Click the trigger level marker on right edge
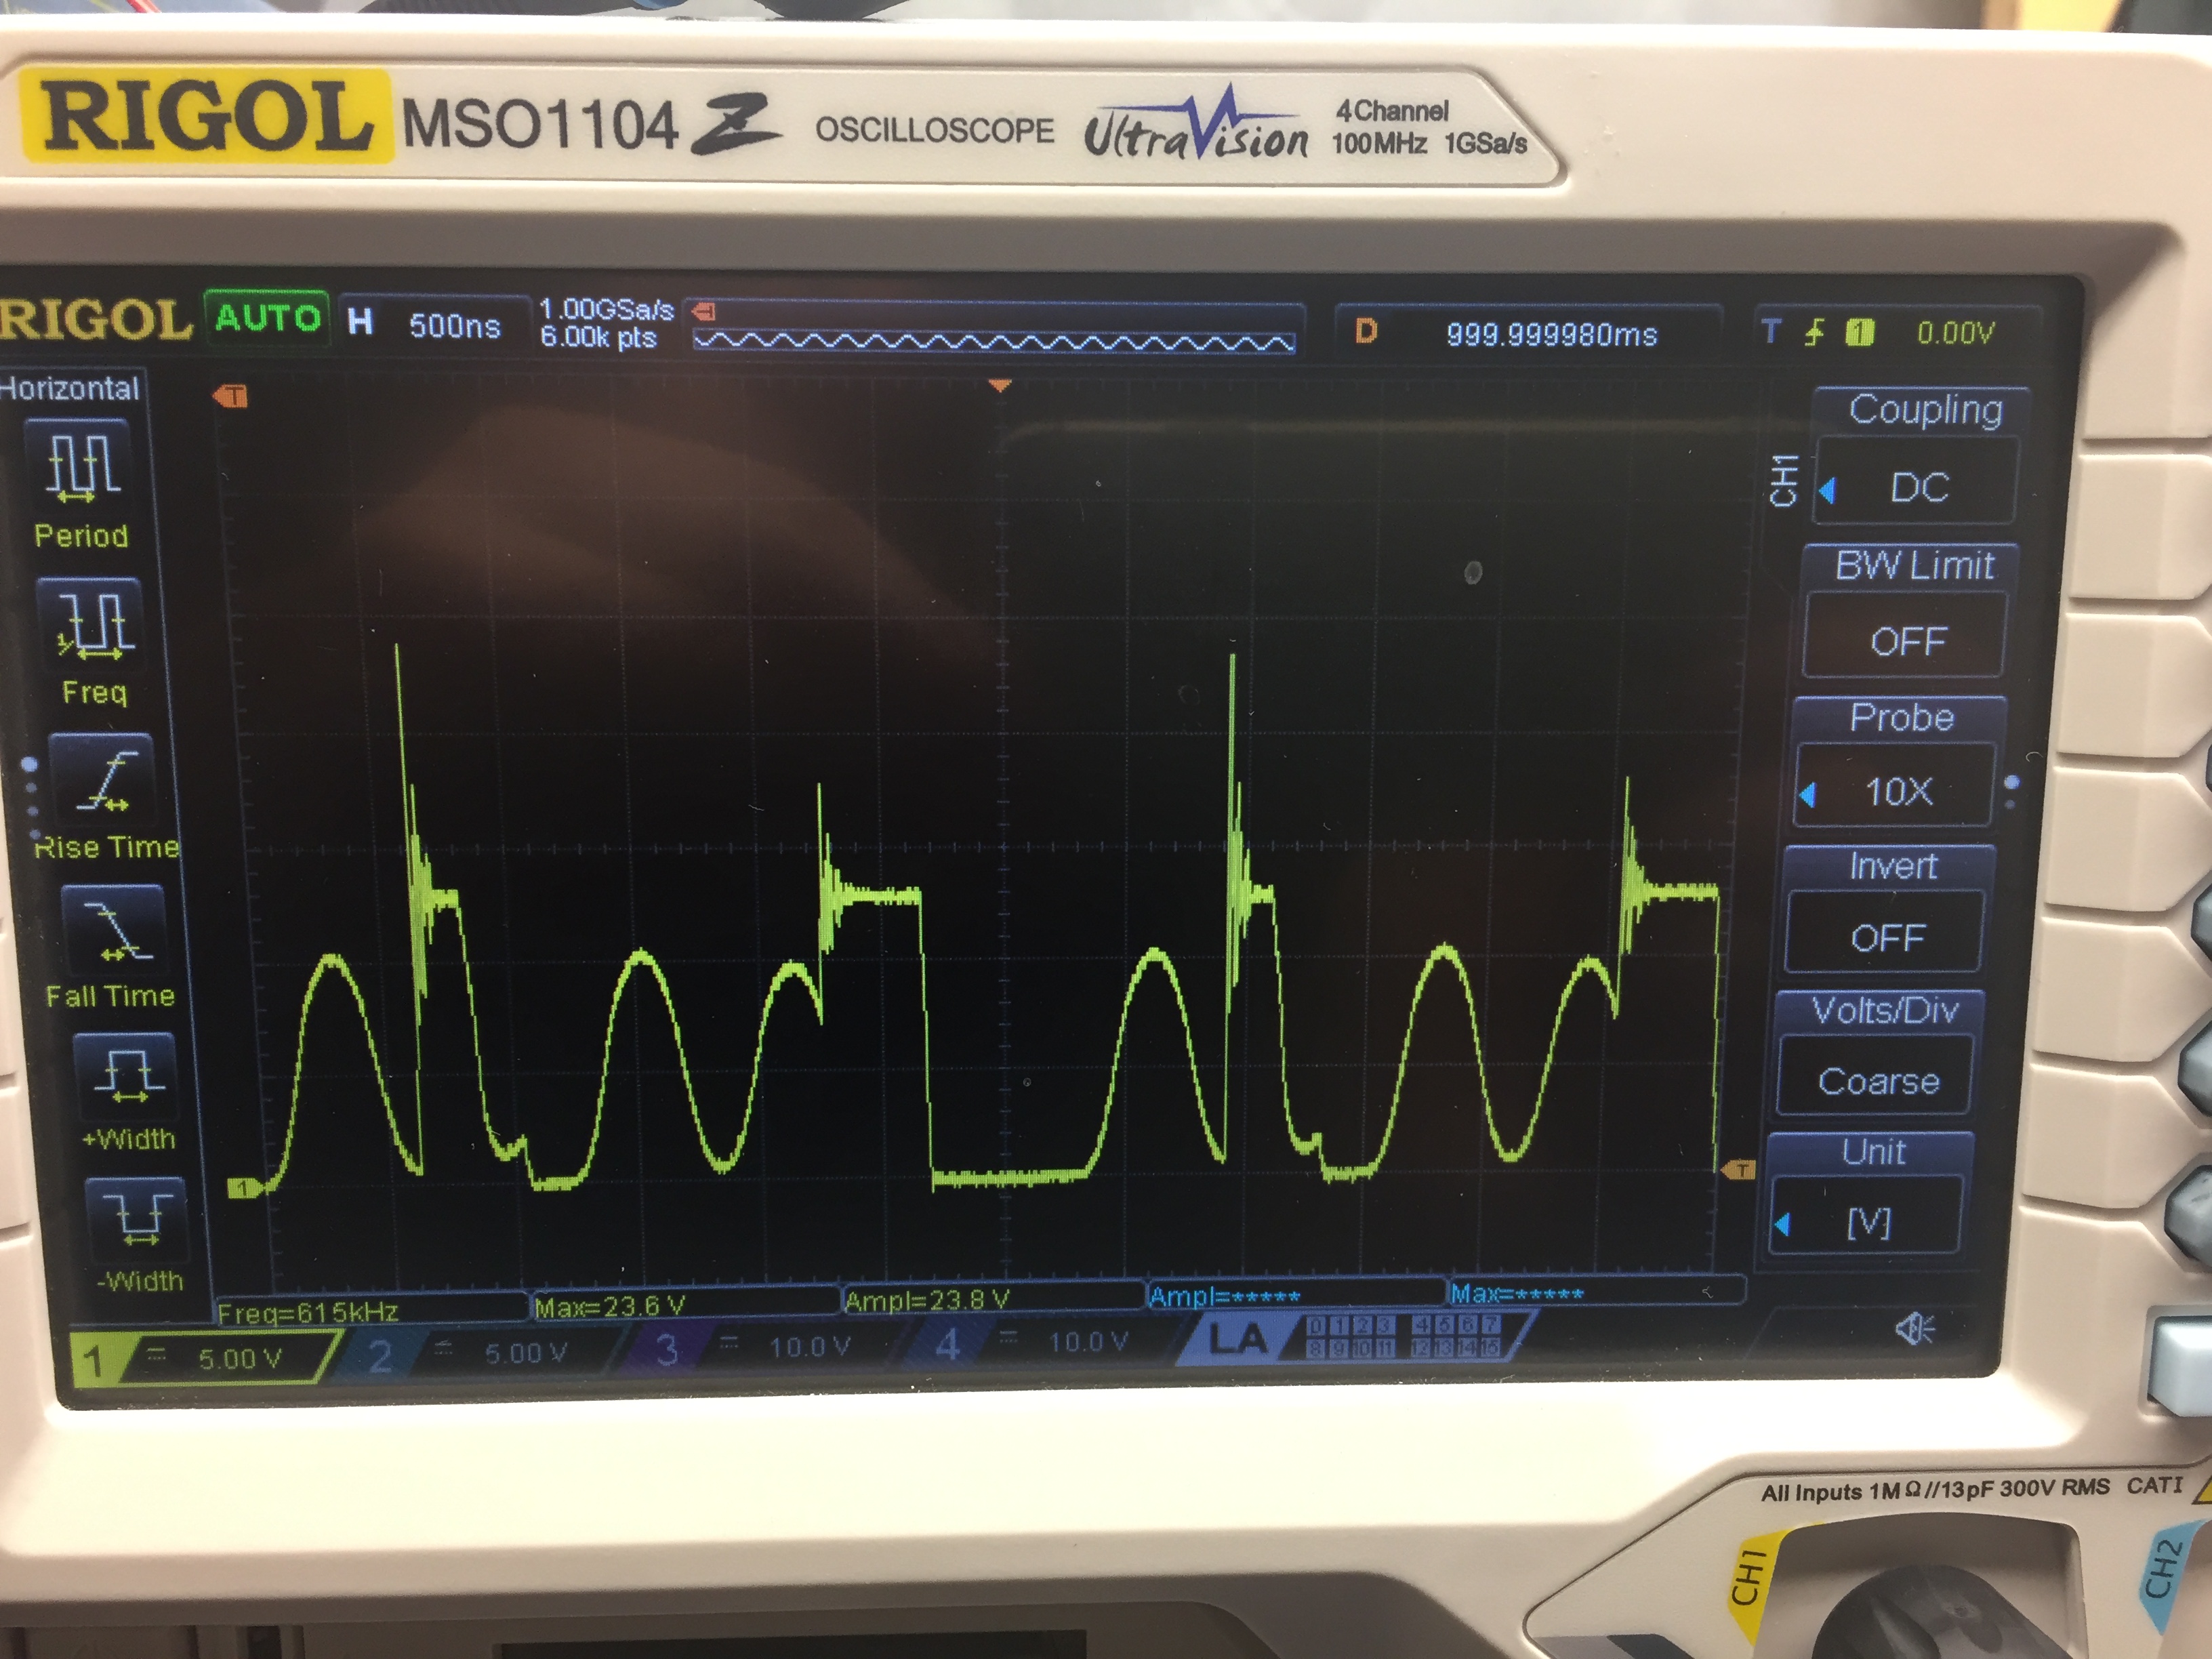This screenshot has height=1659, width=2212. (x=1738, y=1169)
